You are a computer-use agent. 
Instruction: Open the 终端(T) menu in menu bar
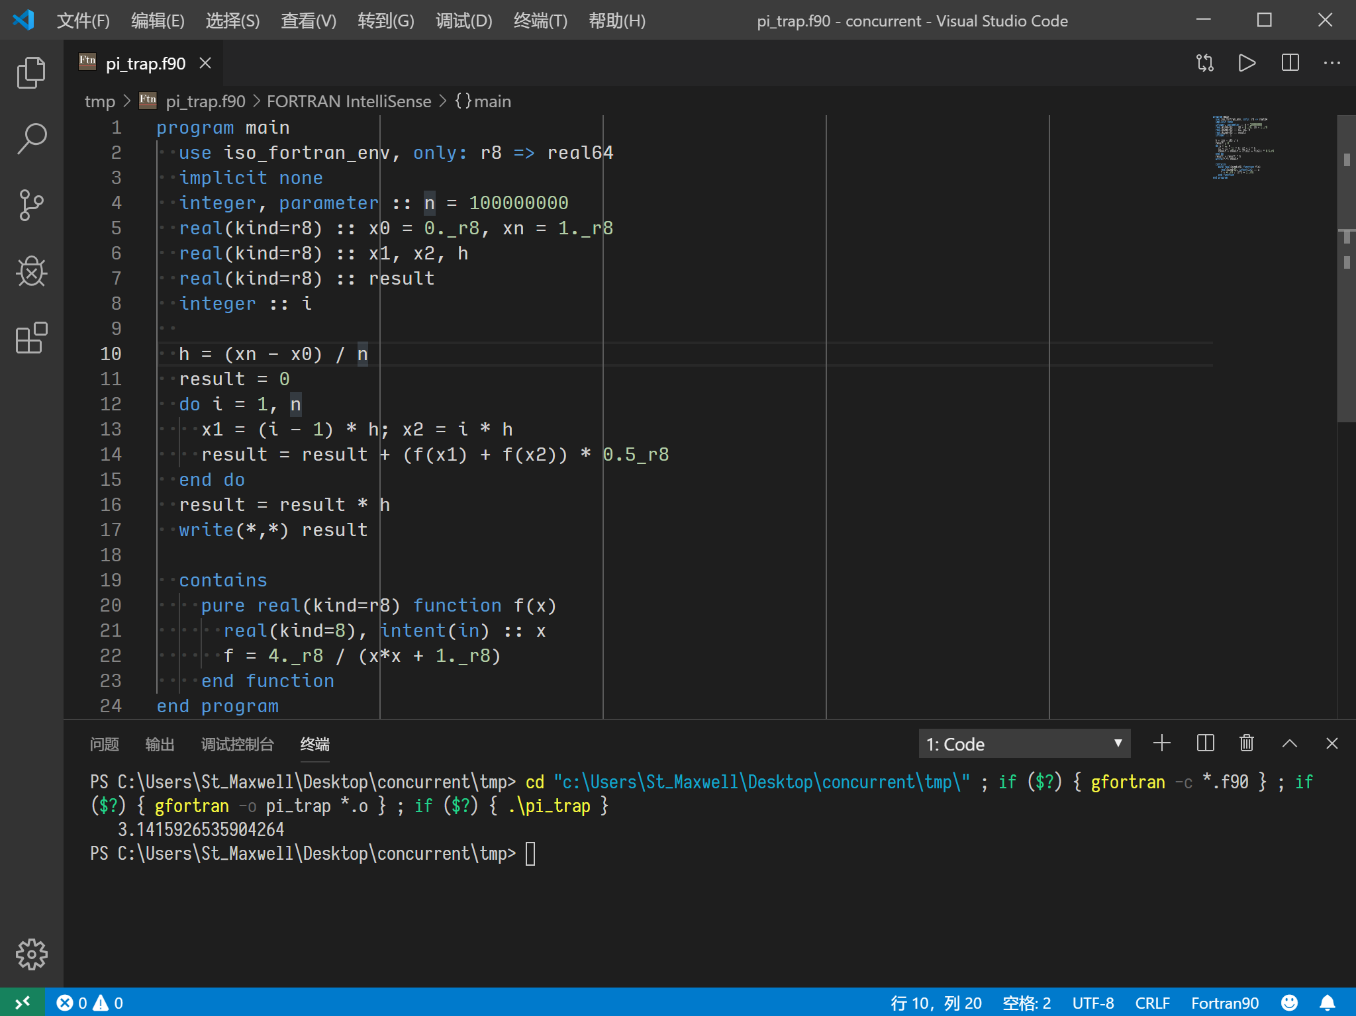[540, 21]
